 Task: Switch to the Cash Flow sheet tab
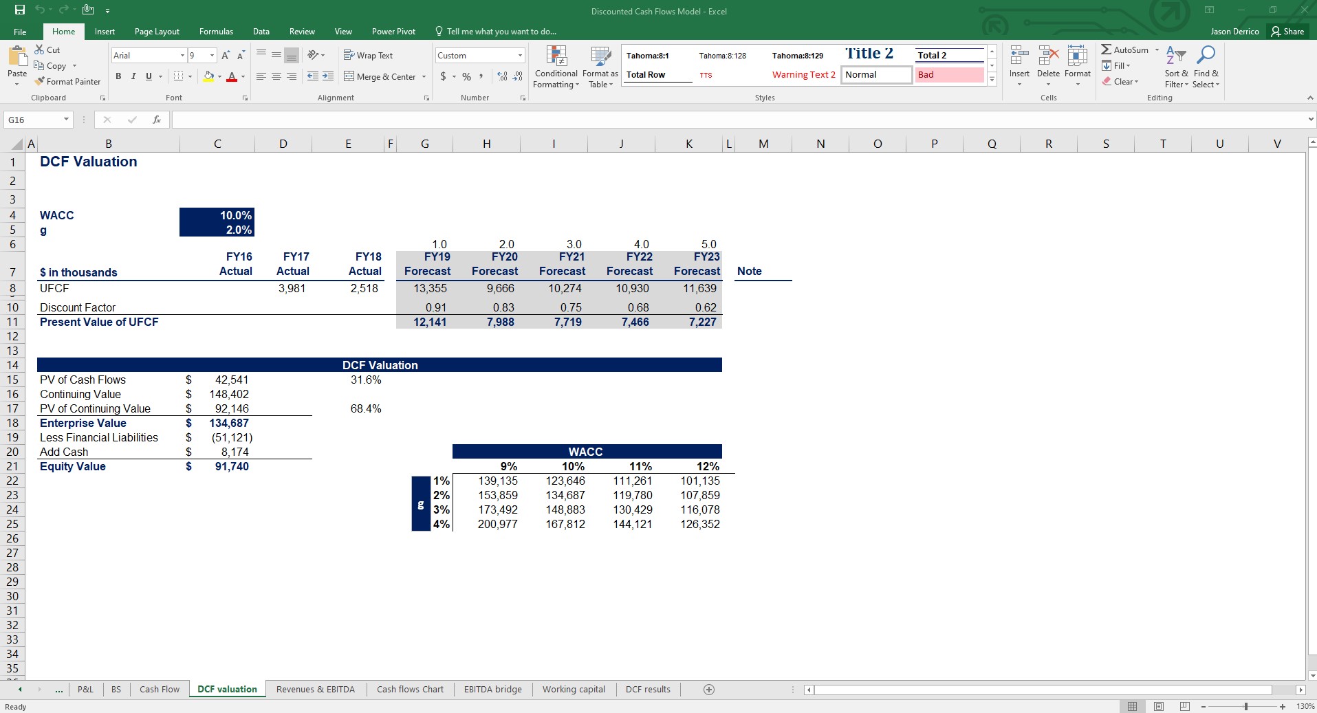point(160,690)
